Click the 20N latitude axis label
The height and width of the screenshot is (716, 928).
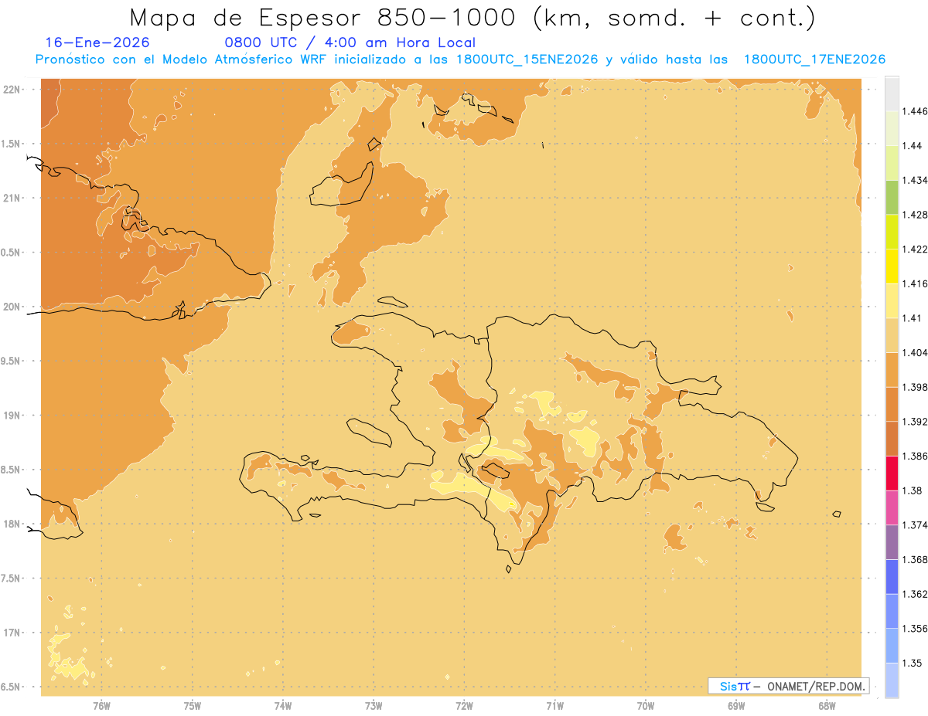[x=12, y=307]
